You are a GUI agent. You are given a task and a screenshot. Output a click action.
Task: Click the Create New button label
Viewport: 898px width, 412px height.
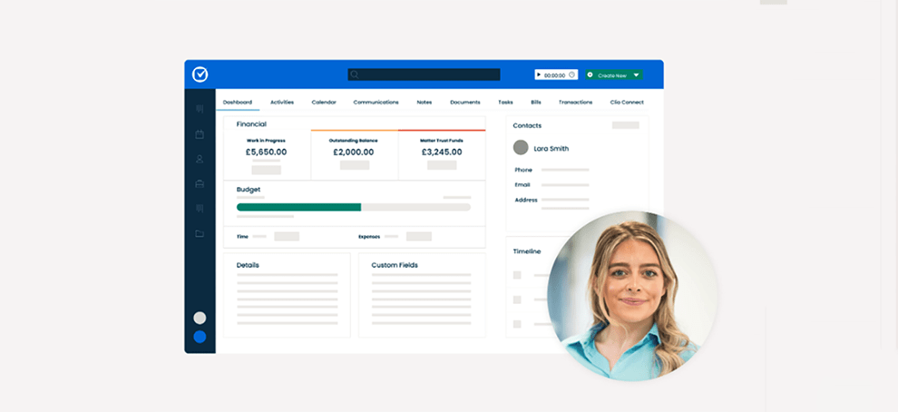[612, 75]
